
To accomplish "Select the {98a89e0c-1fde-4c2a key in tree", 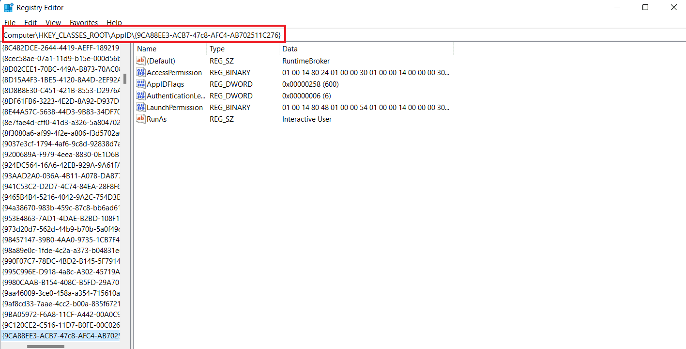I will coord(61,250).
